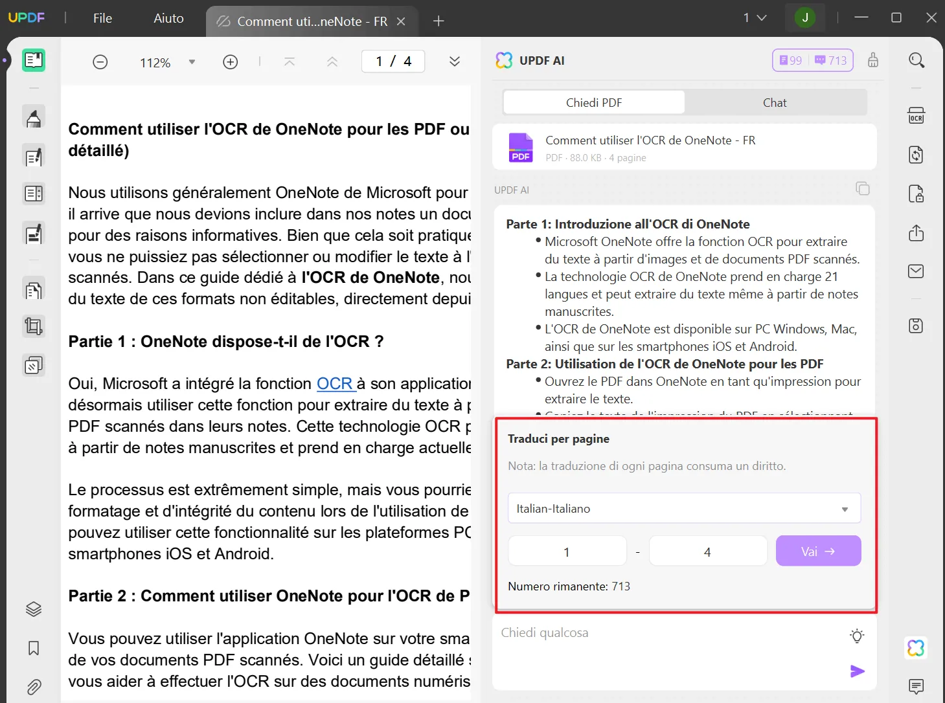Click the 'Numero rimanente: 713' text
945x703 pixels.
tap(569, 586)
